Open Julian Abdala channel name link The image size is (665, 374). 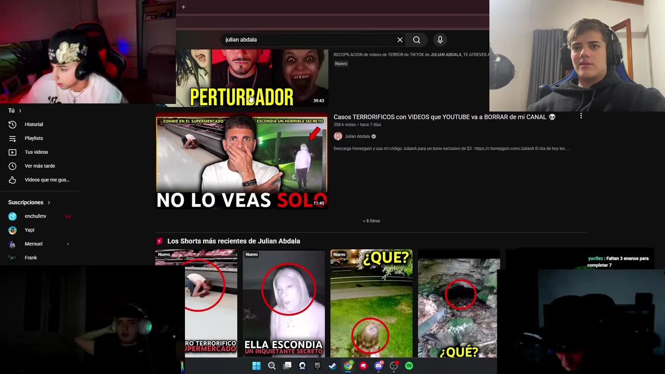coord(357,137)
